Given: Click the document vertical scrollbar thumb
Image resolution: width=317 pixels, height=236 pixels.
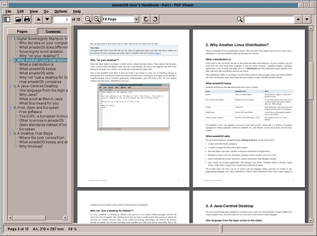Looking at the screenshot, I should click(x=311, y=81).
